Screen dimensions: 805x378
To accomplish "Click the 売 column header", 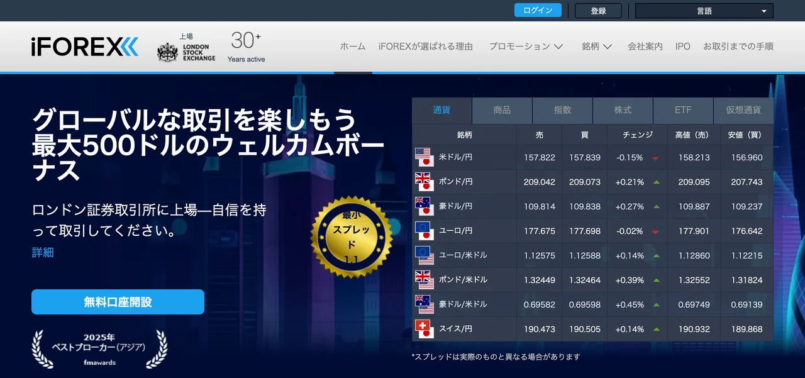I will (x=540, y=135).
